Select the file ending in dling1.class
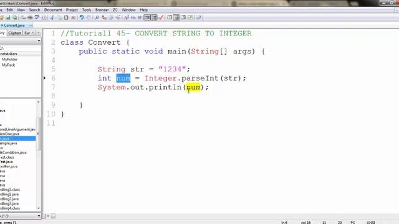The image size is (399, 224). [10, 190]
